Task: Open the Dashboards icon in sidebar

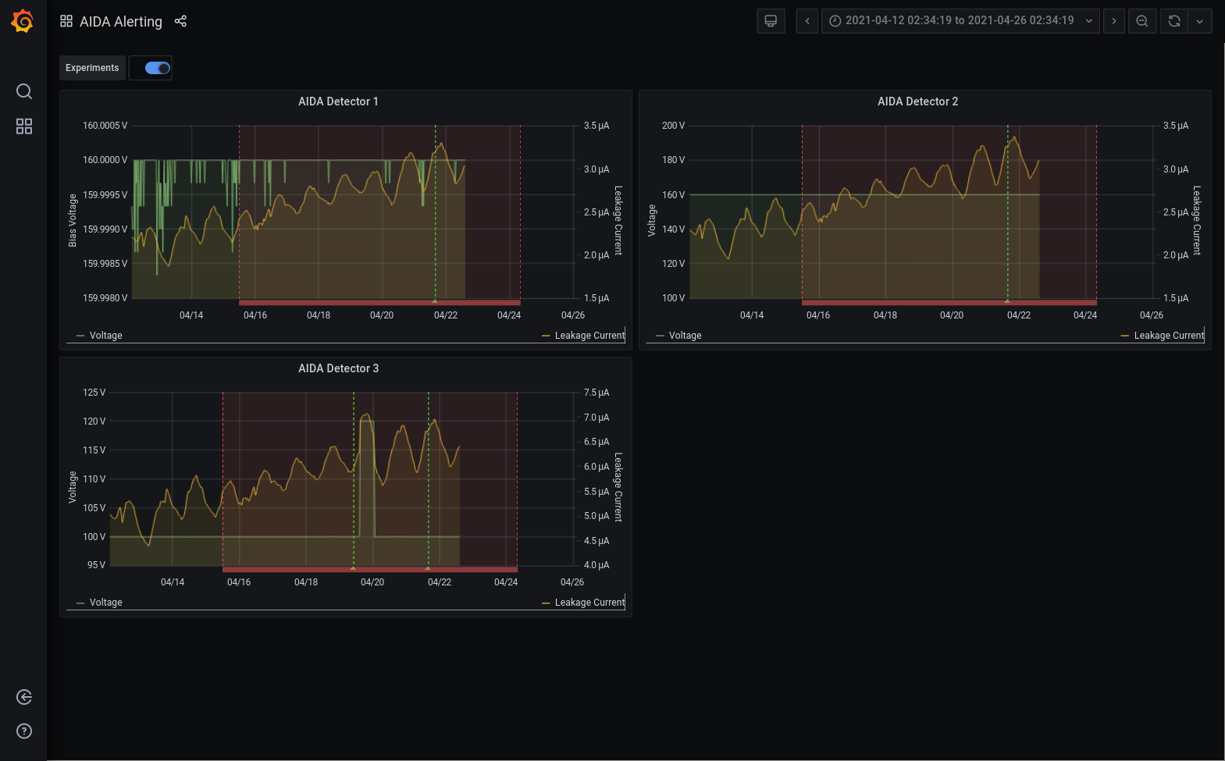Action: tap(24, 126)
